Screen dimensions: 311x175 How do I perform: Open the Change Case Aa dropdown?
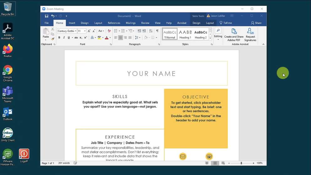click(x=101, y=31)
